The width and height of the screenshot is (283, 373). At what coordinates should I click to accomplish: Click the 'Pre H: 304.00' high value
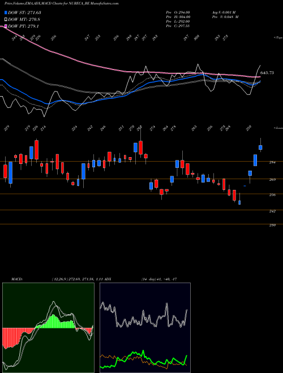point(178,16)
